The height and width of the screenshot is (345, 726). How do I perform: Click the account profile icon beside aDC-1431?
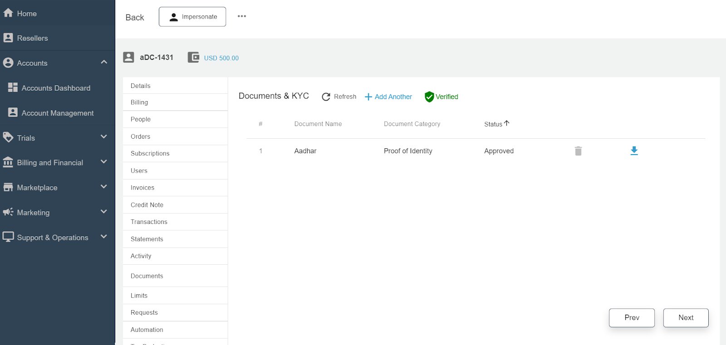tap(128, 57)
